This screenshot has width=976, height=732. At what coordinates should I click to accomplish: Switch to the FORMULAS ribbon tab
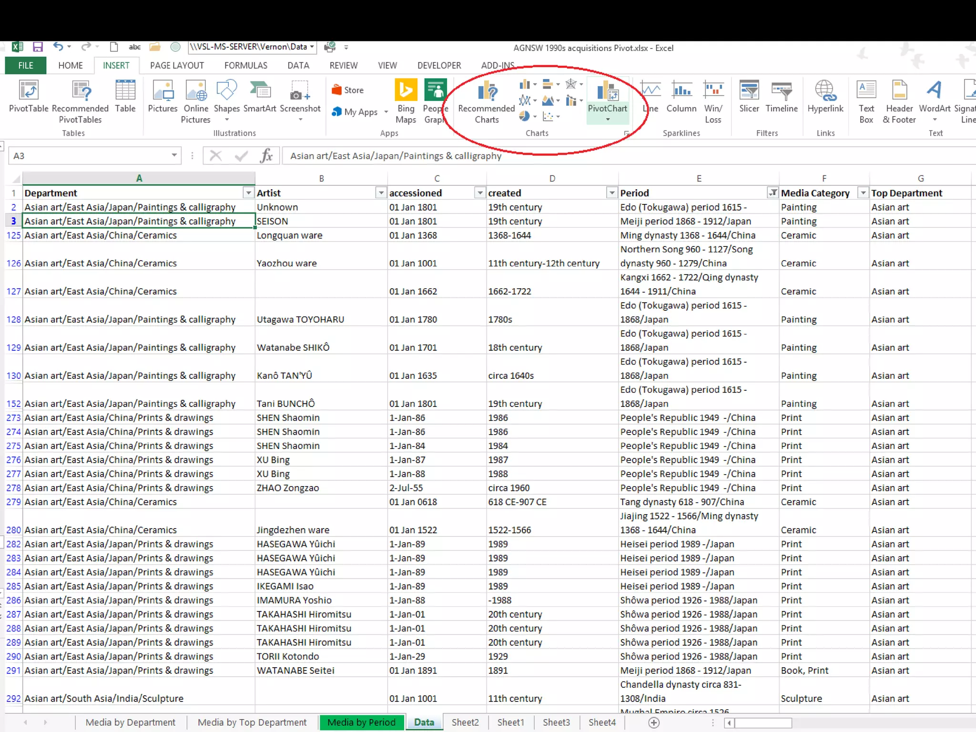tap(245, 66)
